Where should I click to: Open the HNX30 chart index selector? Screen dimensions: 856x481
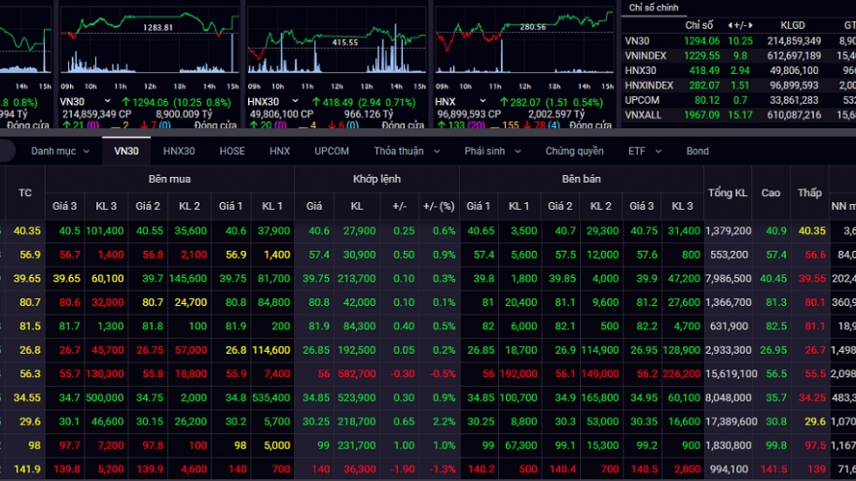coord(273,101)
